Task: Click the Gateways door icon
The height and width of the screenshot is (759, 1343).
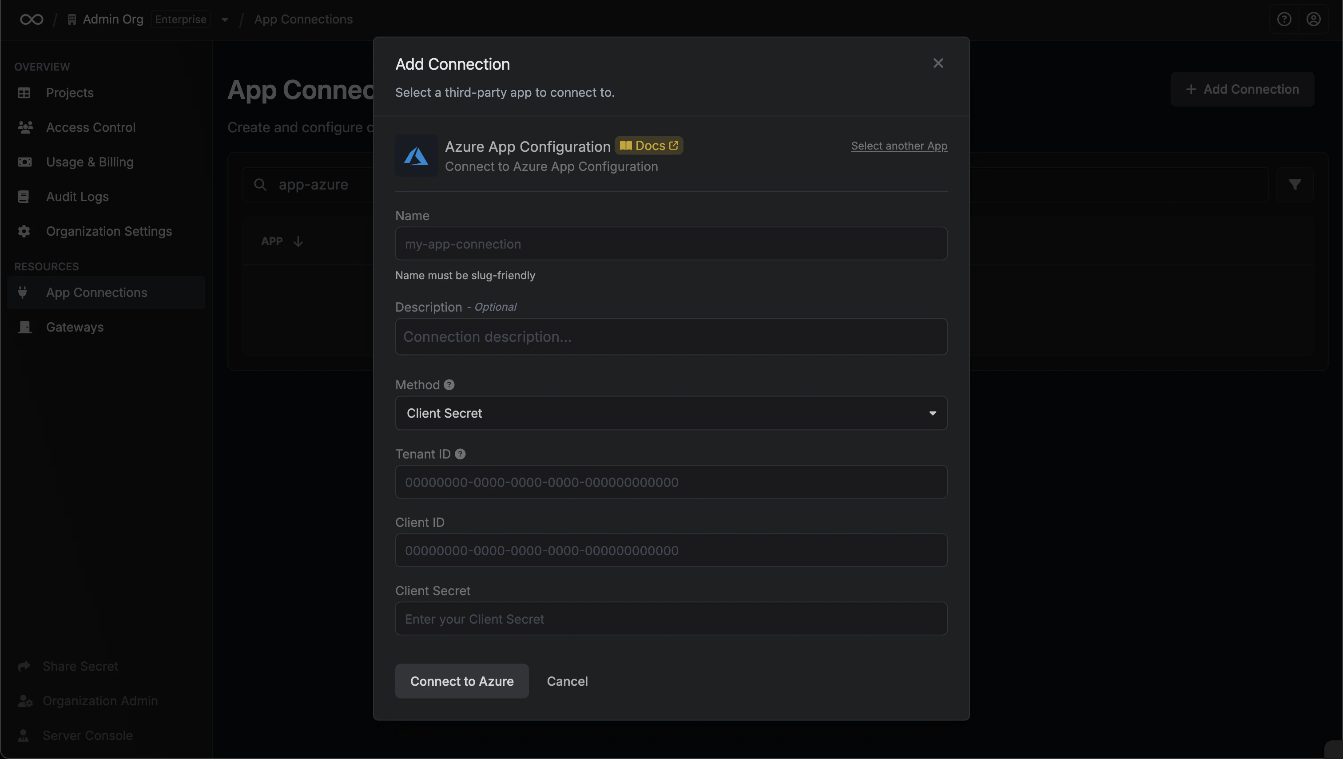Action: [24, 328]
